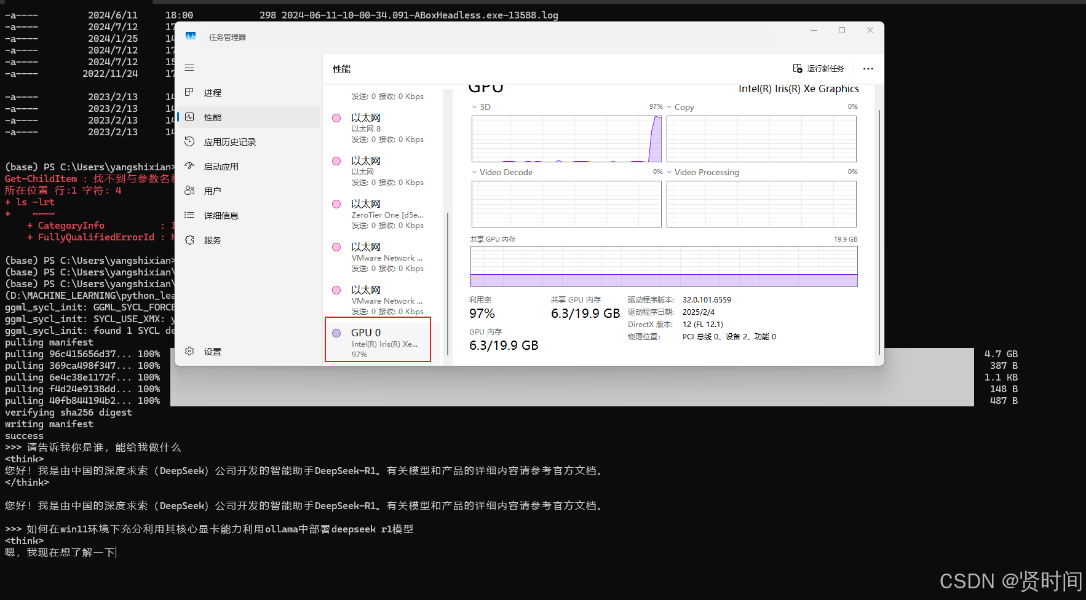1086x600 pixels.
Task: Click the 4.7 GB download size in terminal
Action: click(1001, 354)
